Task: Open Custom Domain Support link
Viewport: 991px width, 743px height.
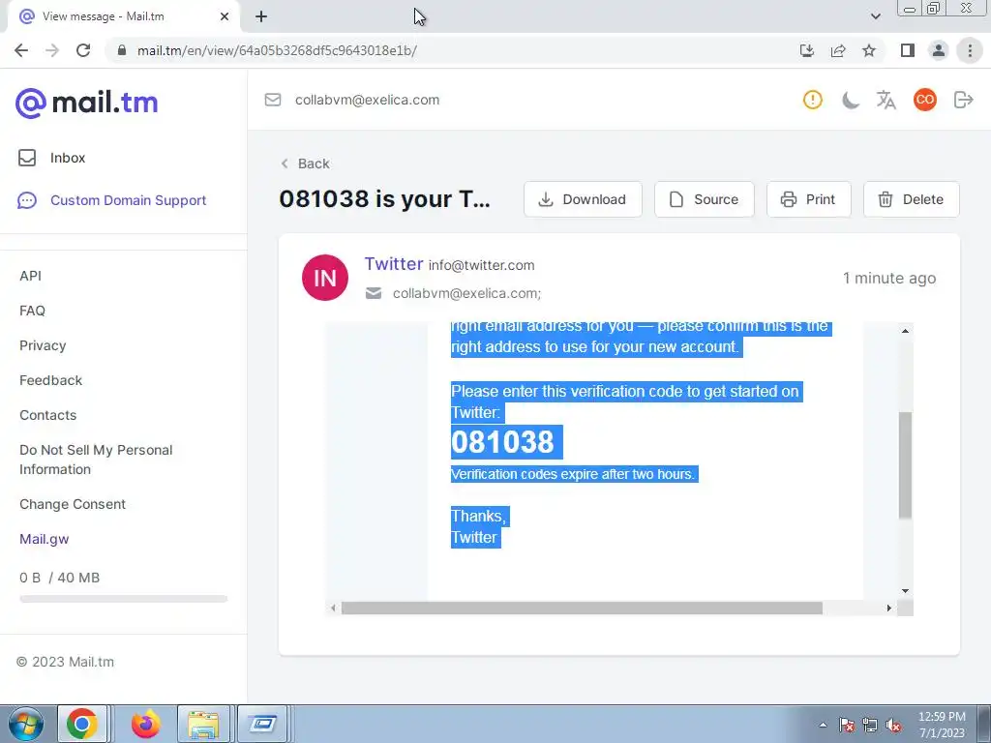Action: tap(112, 200)
